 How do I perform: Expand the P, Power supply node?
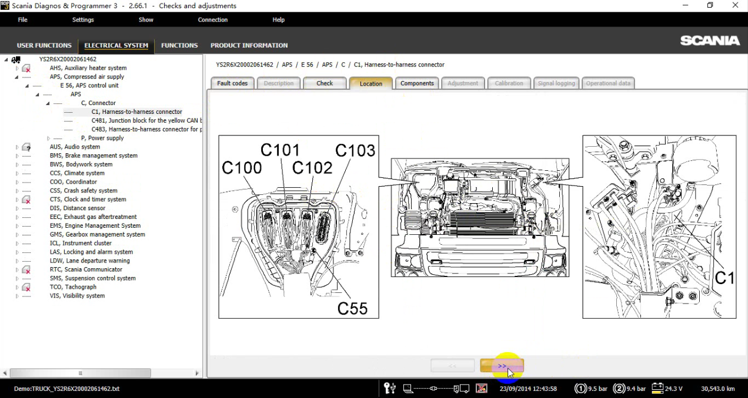[x=48, y=138]
